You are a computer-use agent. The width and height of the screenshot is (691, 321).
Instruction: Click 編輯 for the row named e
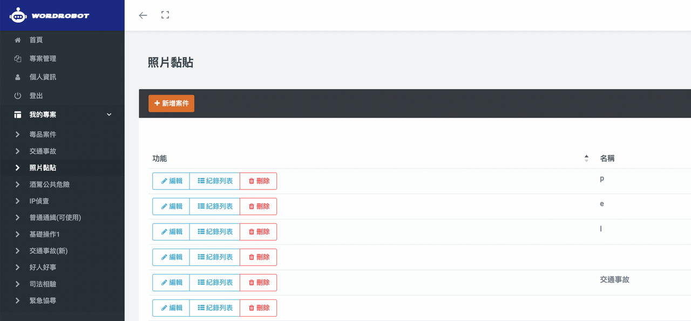coord(171,207)
